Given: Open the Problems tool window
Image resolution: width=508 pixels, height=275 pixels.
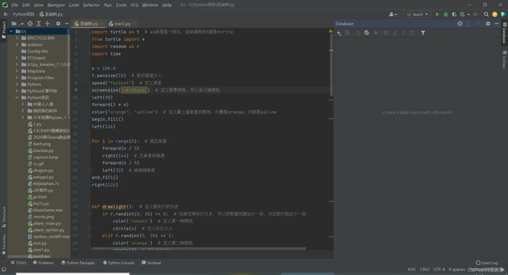Looking at the screenshot, I should (43, 263).
